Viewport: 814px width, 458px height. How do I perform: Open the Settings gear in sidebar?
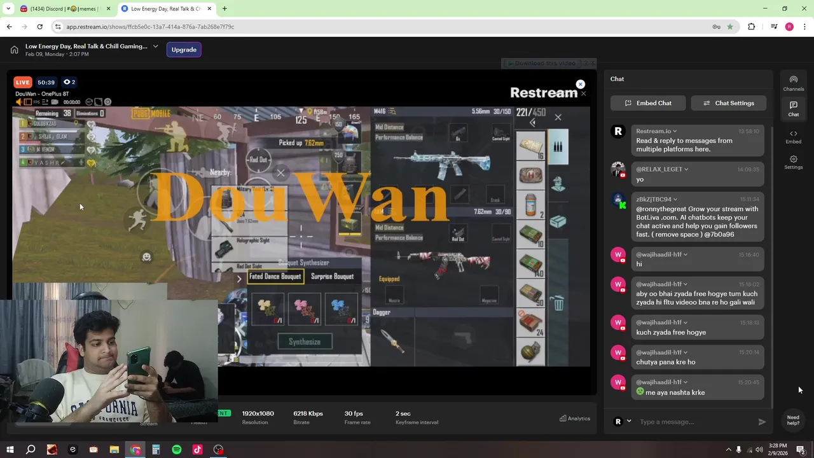[x=793, y=159]
